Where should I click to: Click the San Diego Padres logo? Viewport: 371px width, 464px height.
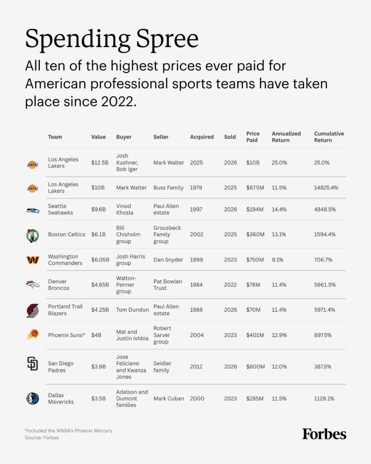click(x=33, y=364)
